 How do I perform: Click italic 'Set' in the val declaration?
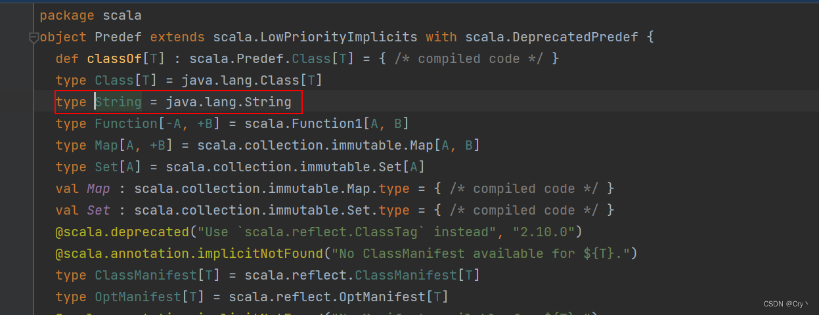pyautogui.click(x=99, y=210)
